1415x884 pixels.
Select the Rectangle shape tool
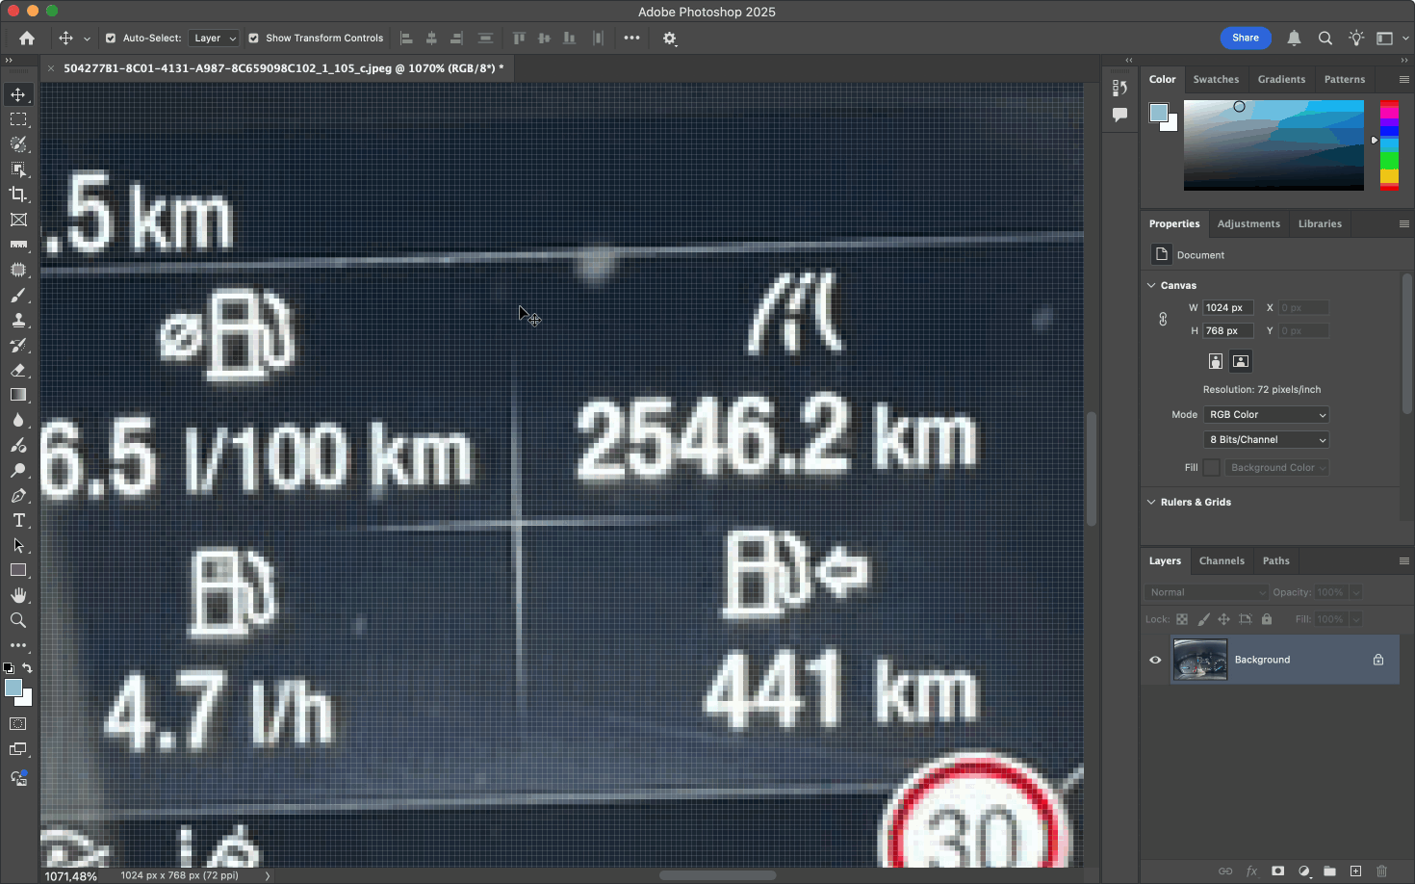point(18,570)
